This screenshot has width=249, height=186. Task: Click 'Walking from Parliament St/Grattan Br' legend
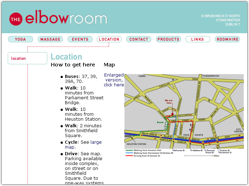pos(149,153)
